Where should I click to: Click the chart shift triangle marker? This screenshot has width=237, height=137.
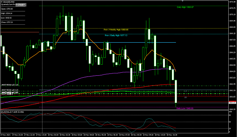point(182,1)
